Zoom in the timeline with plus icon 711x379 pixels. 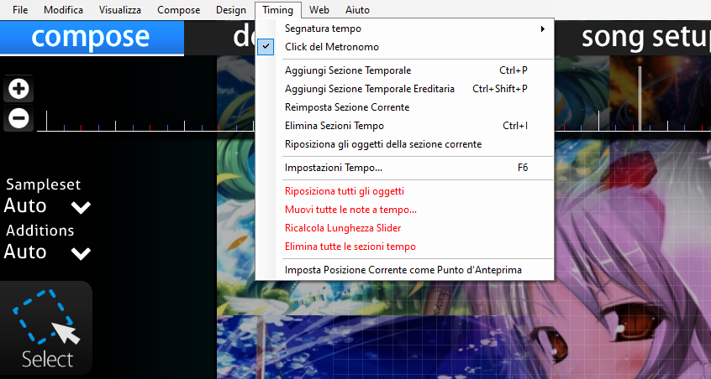[18, 89]
